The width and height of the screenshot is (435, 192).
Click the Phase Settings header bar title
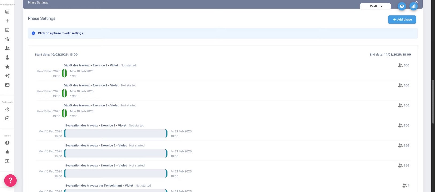point(38,2)
